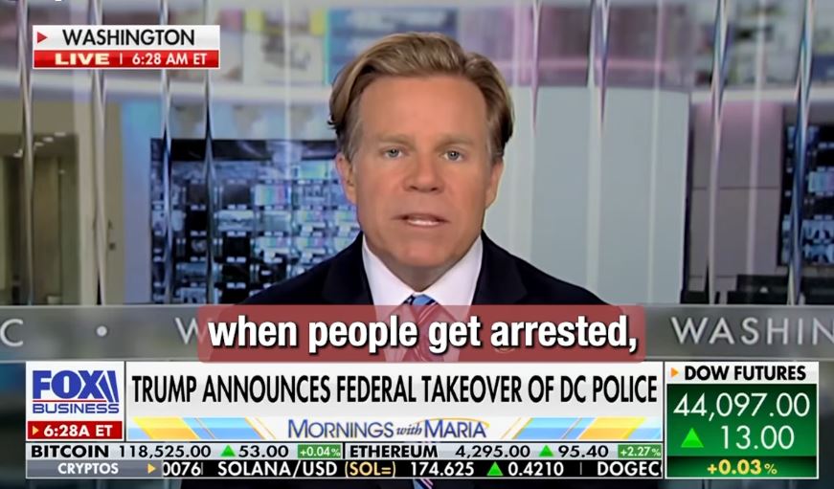
Task: Click the green triangle next to Ethereum 95.40
Action: (546, 452)
